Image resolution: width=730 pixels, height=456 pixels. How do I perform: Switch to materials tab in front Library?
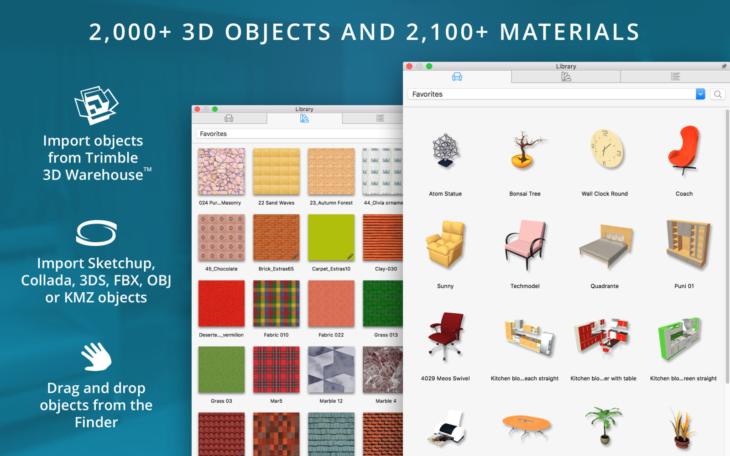pyautogui.click(x=566, y=77)
